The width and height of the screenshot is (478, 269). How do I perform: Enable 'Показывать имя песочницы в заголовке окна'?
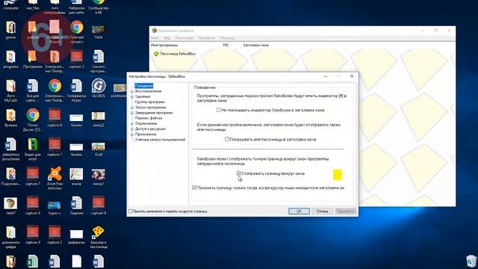227,139
